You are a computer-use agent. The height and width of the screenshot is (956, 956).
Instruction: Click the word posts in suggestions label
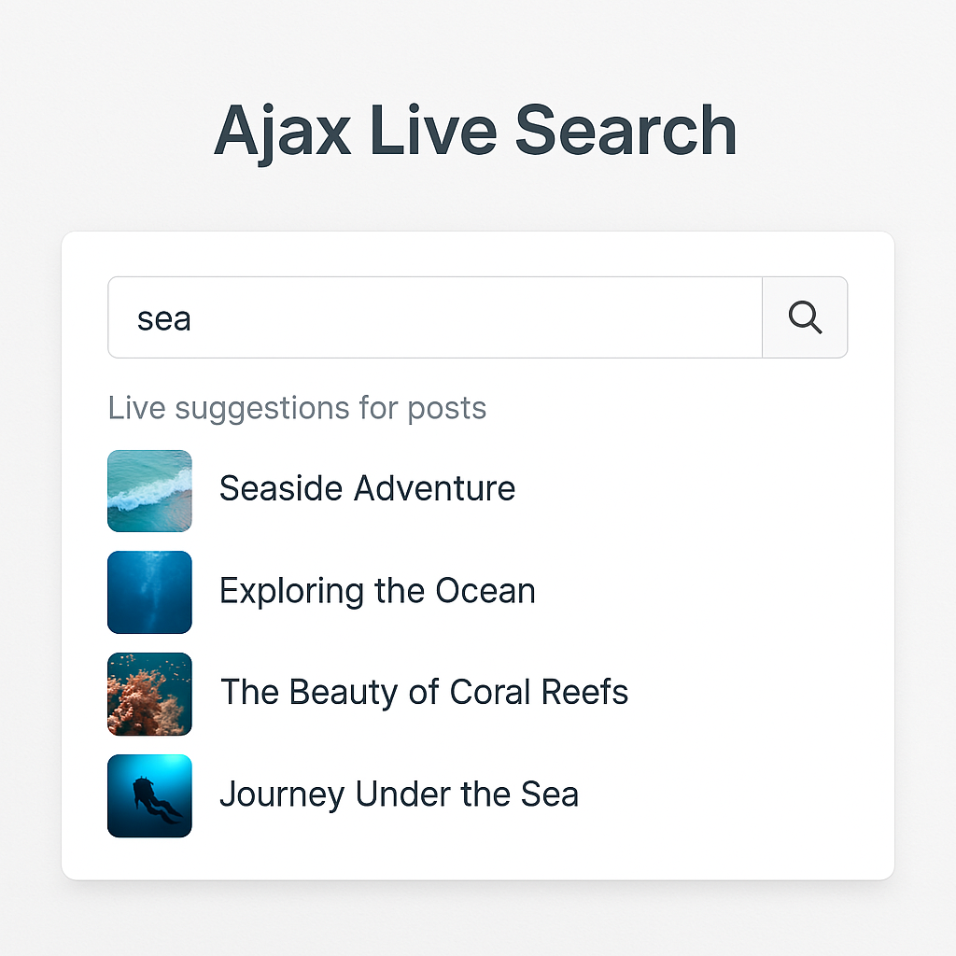(447, 409)
